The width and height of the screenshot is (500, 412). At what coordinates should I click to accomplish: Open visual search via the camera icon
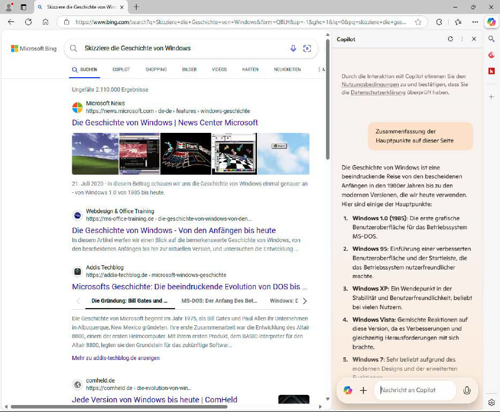[x=307, y=48]
